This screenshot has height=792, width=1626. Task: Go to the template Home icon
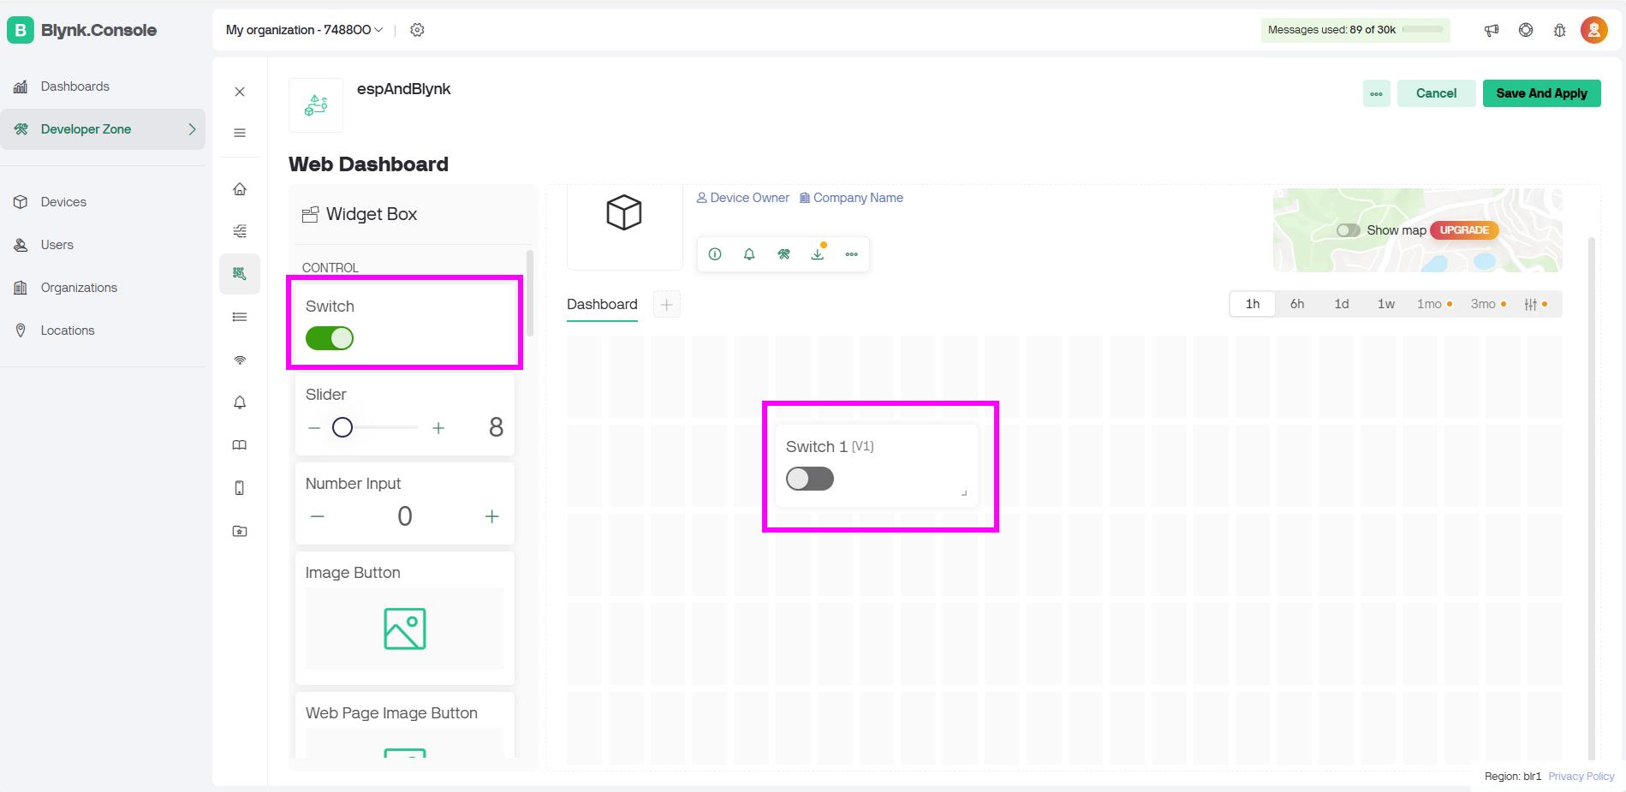pos(240,189)
